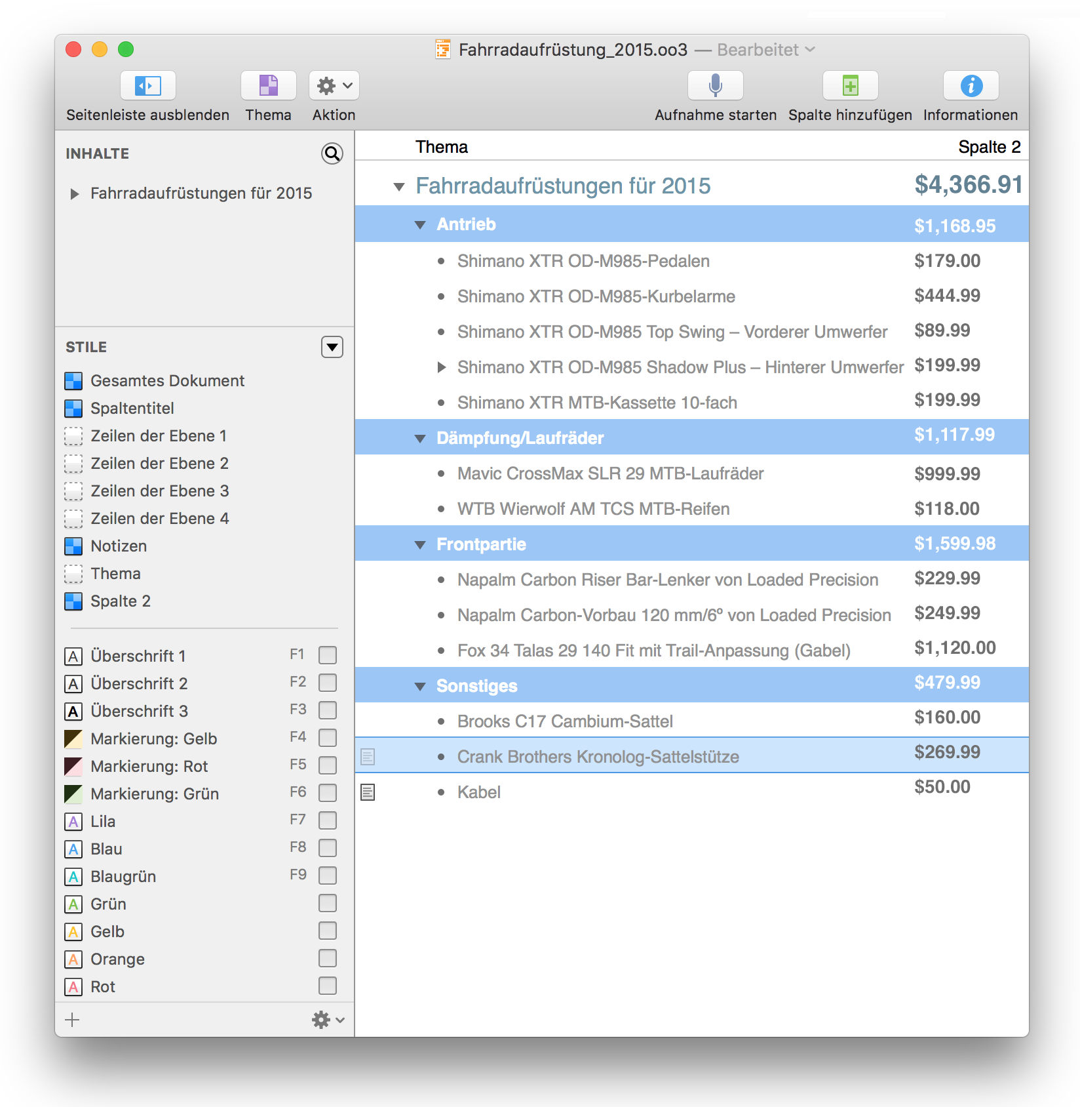The image size is (1080, 1107).
Task: Select the Zeilen der Ebene 4 style icon
Action: [x=73, y=519]
